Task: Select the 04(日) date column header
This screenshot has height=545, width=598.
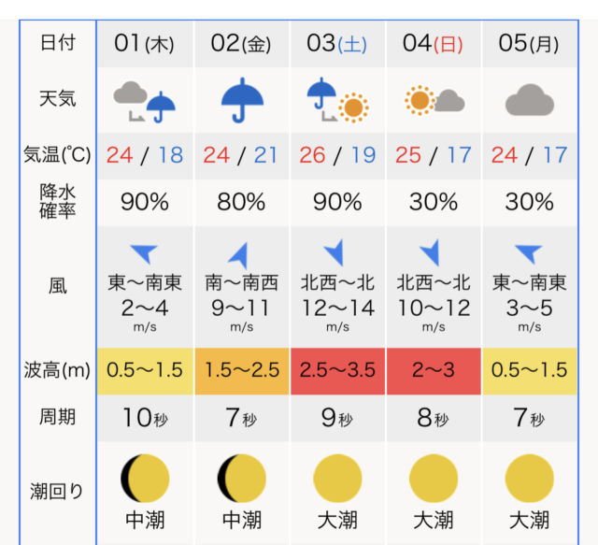Action: point(434,44)
